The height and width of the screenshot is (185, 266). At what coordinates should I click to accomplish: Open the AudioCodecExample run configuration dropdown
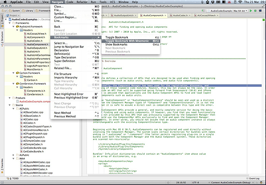(x=227, y=11)
